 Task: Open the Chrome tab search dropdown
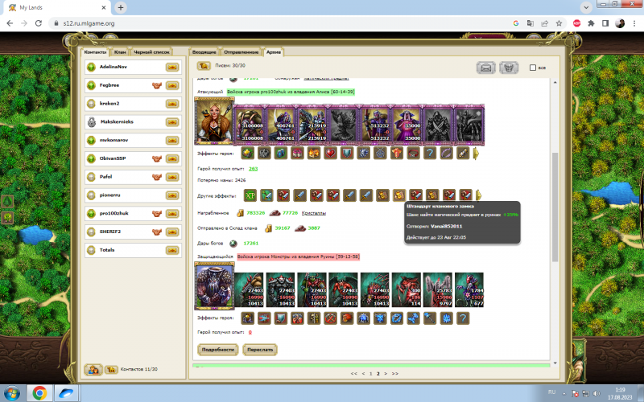[x=586, y=7]
